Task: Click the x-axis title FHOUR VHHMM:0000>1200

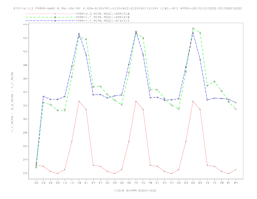Action: [135, 191]
